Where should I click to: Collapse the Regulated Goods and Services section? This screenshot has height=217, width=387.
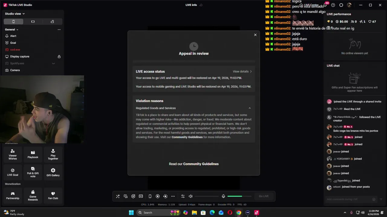(250, 108)
